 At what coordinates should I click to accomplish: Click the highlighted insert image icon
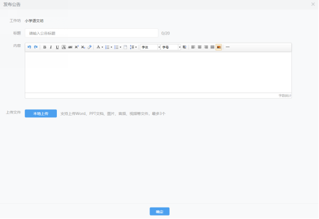[x=219, y=47]
